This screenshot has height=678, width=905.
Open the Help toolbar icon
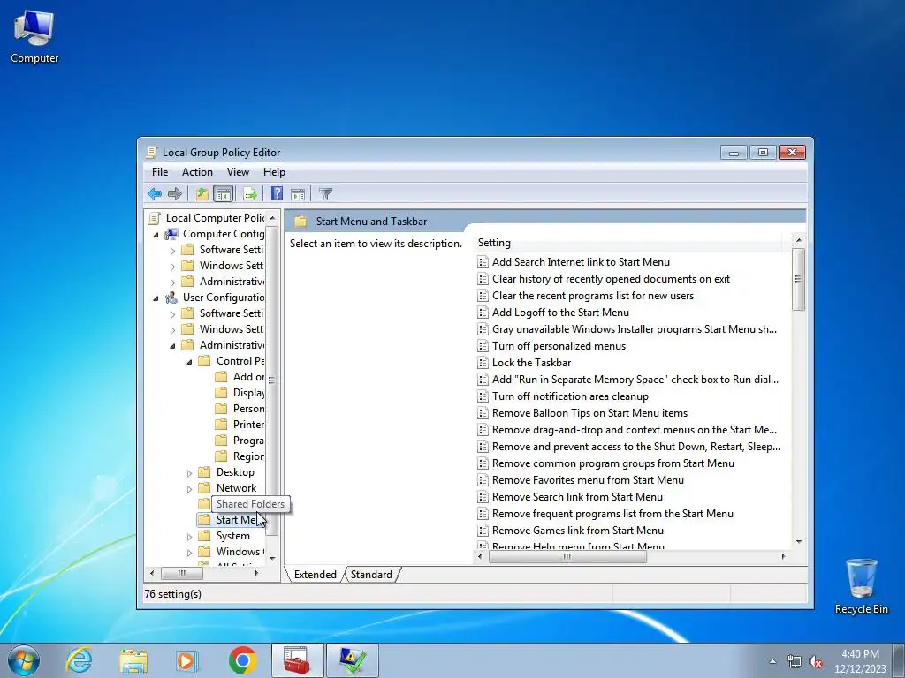click(x=277, y=193)
